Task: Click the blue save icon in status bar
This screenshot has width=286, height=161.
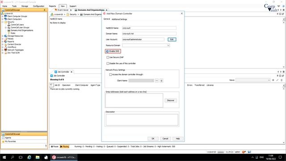Action: click(x=249, y=152)
